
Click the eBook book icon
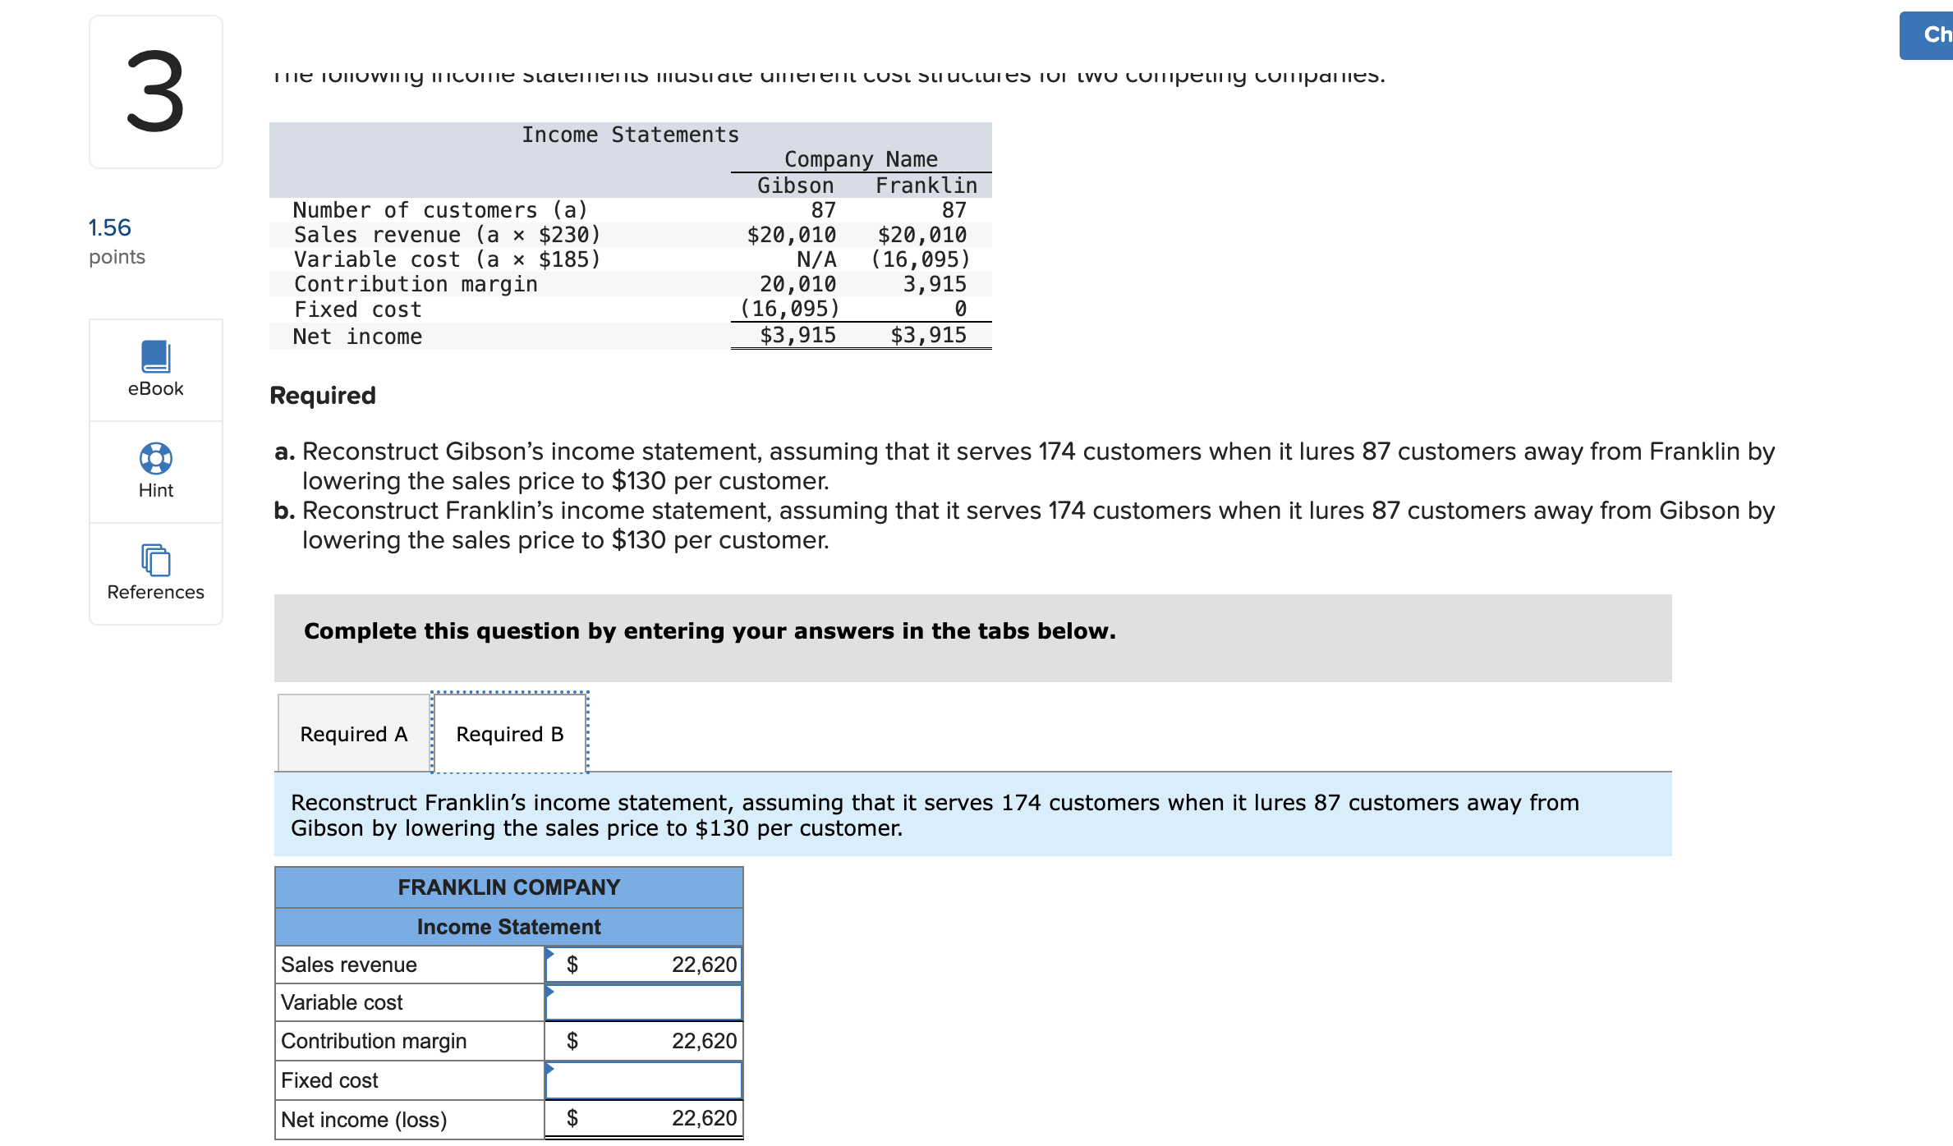[154, 355]
